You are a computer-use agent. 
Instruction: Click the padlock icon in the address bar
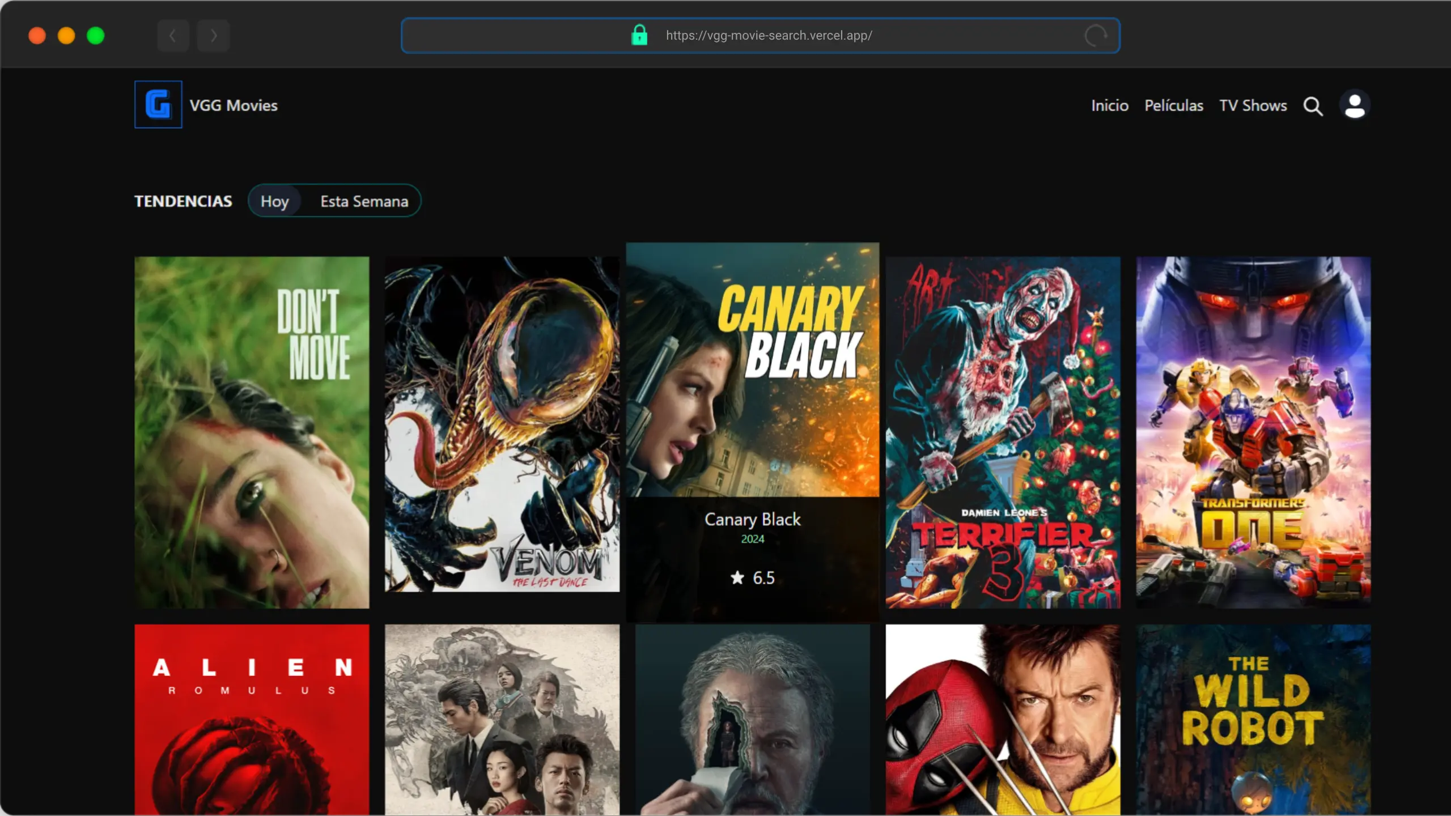pyautogui.click(x=639, y=35)
